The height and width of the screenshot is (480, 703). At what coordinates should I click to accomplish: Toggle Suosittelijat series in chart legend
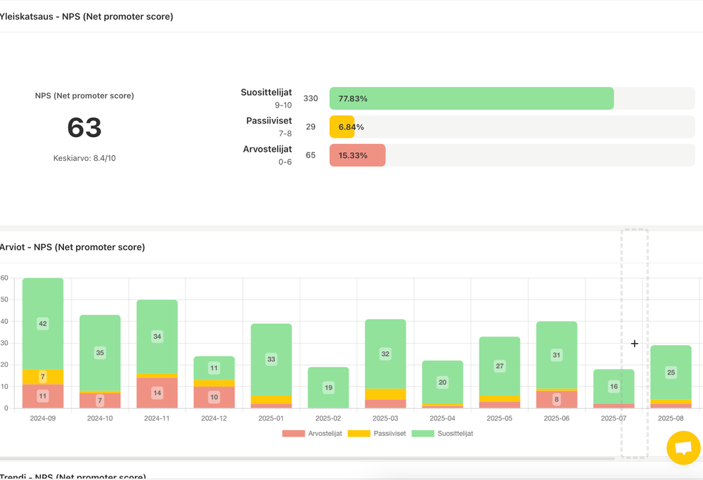(x=442, y=434)
